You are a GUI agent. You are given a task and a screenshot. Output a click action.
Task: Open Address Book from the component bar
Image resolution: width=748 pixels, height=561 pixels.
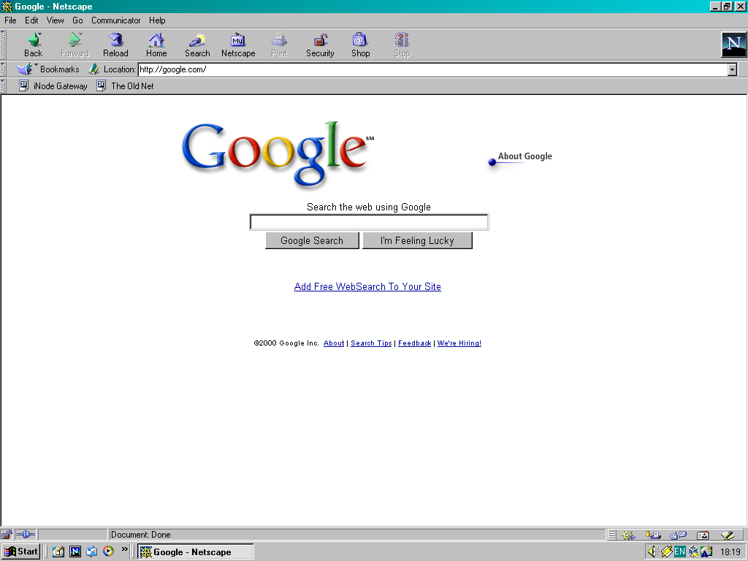[x=703, y=535]
